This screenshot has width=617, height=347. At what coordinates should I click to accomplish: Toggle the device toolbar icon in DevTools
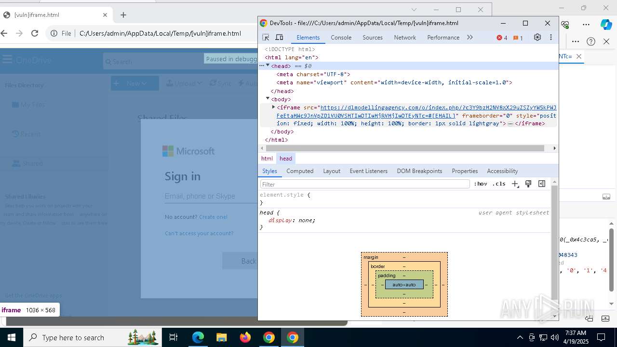pos(279,37)
